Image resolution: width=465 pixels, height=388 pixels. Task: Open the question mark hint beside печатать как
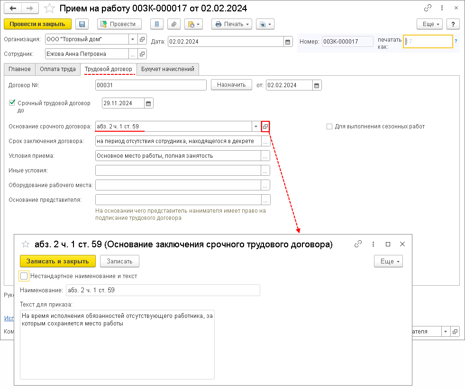point(456,41)
